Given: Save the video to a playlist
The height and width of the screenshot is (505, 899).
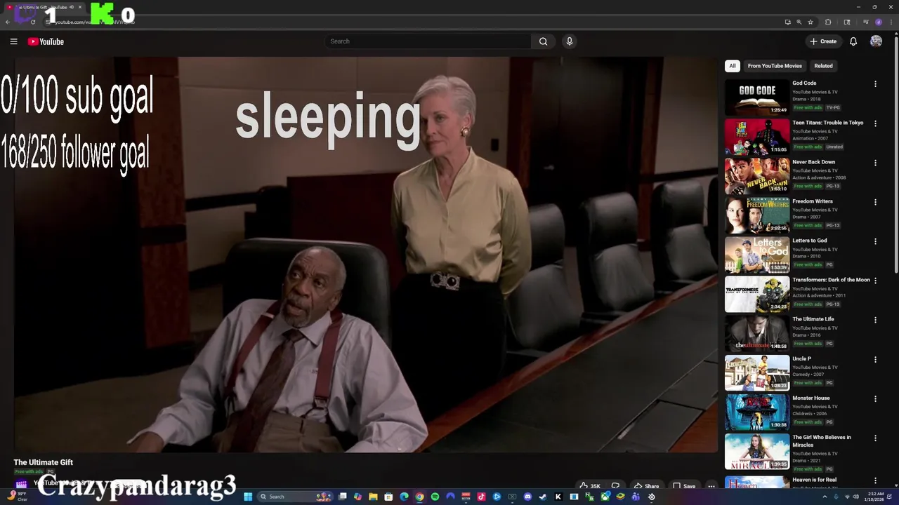Looking at the screenshot, I should [x=684, y=486].
